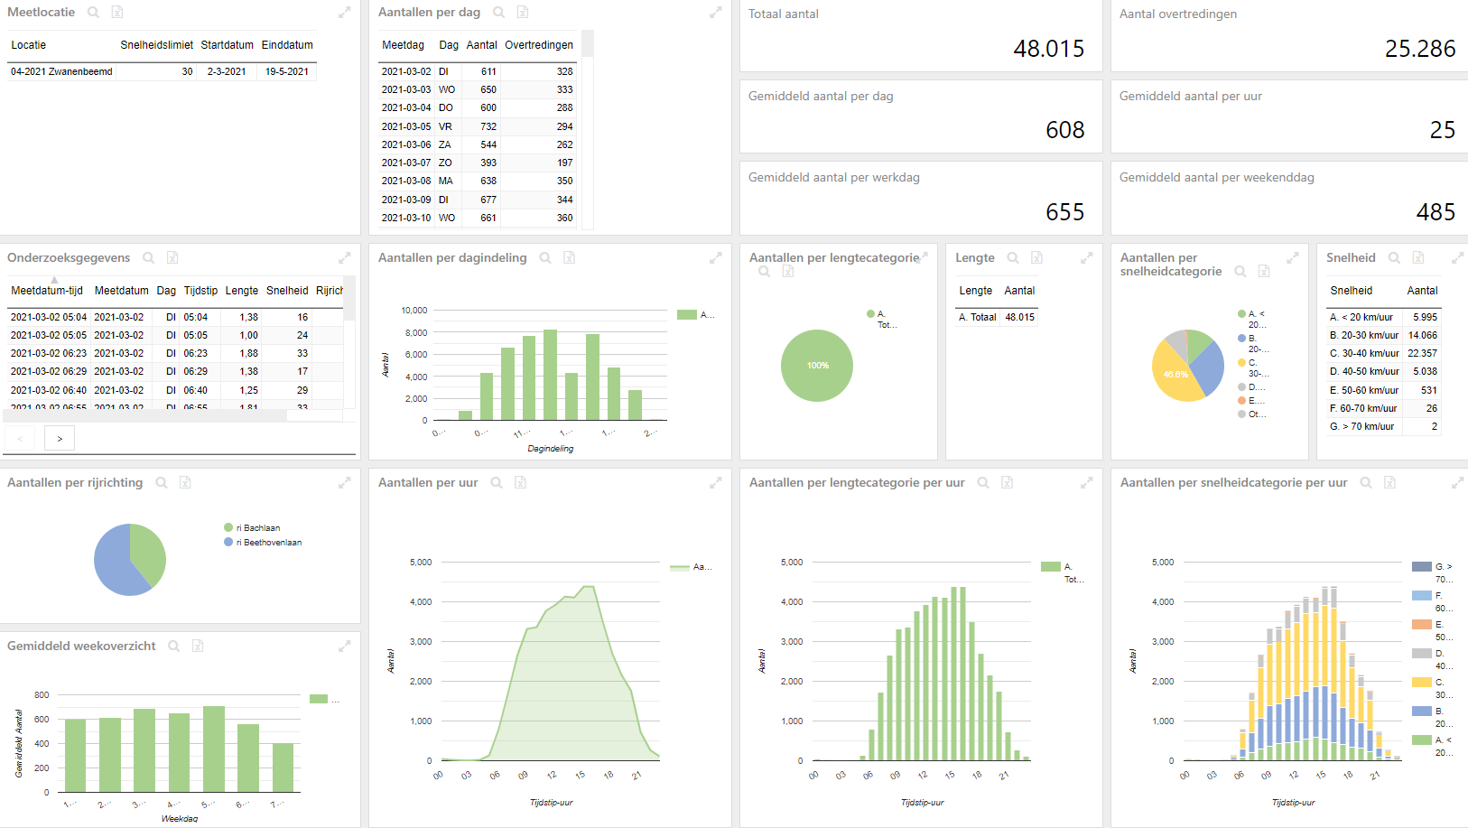Export Gemiddeld weekoverzicht data
Image resolution: width=1468 pixels, height=828 pixels.
point(198,647)
